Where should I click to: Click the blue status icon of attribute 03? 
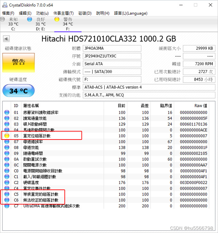point(7,124)
